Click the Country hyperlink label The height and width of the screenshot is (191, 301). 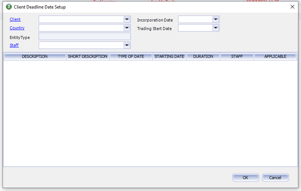(17, 28)
